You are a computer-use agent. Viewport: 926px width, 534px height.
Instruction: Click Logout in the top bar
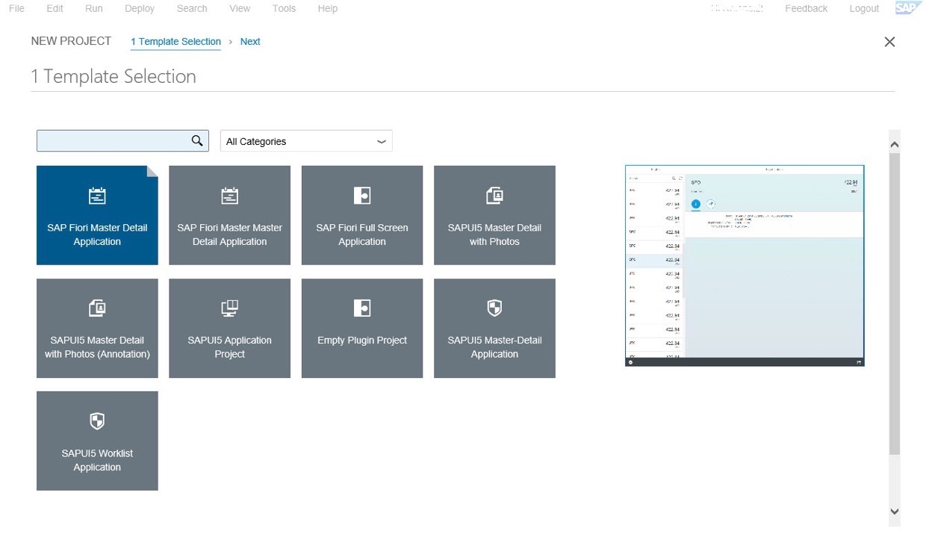click(x=864, y=8)
